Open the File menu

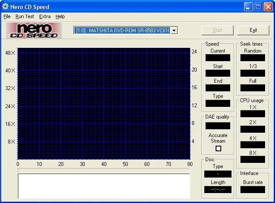click(7, 16)
